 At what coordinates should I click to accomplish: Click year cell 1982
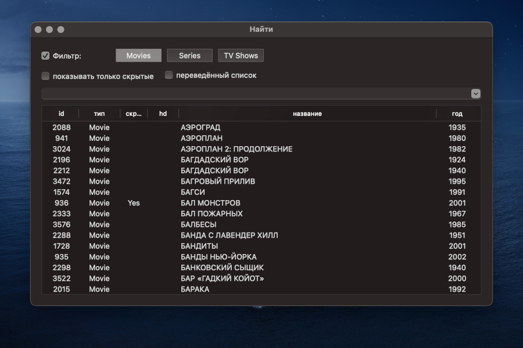457,149
